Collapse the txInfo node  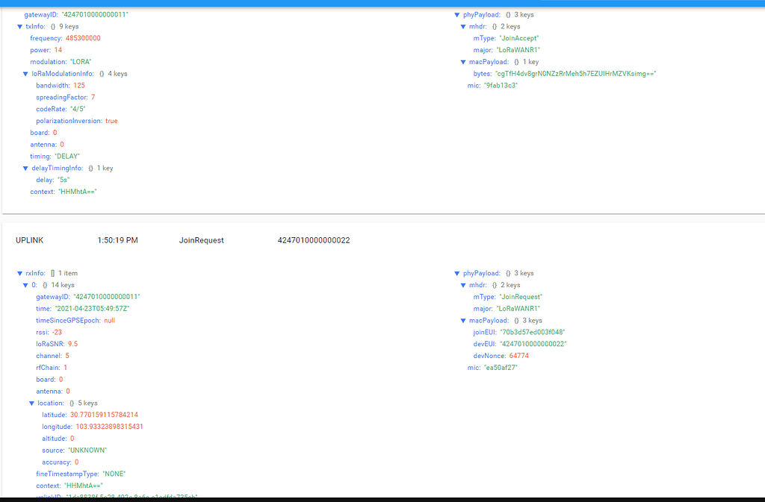(x=19, y=27)
